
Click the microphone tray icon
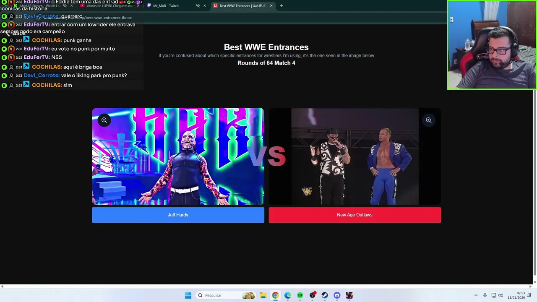pyautogui.click(x=485, y=295)
